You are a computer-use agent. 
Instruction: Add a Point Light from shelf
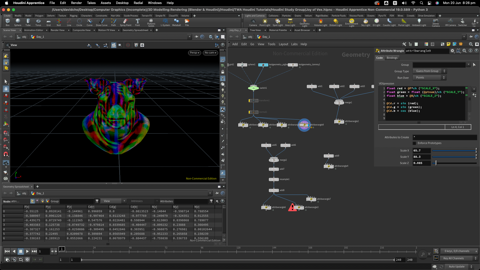(x=265, y=22)
